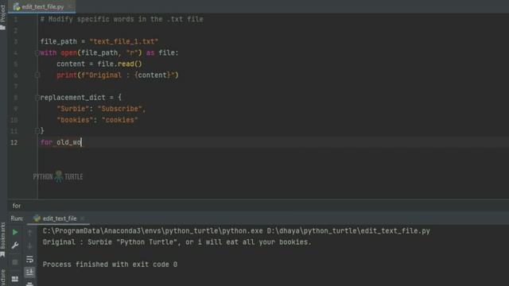
Task: Click the down arrow in Run toolbar
Action: tap(29, 245)
